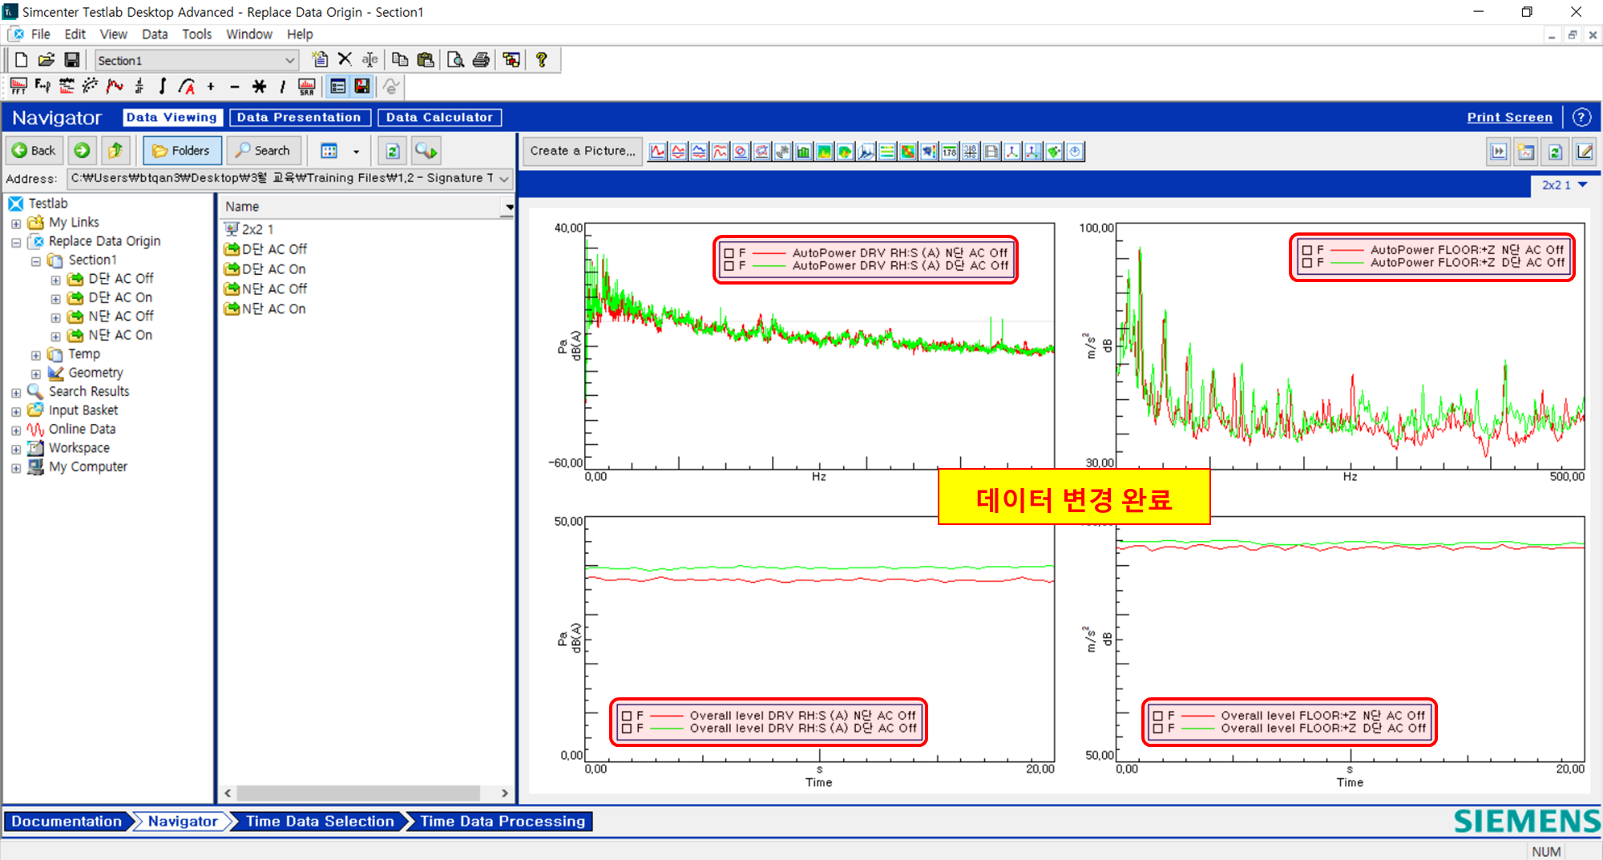Click the Copy icon in top toolbar
The width and height of the screenshot is (1603, 860).
click(x=400, y=59)
